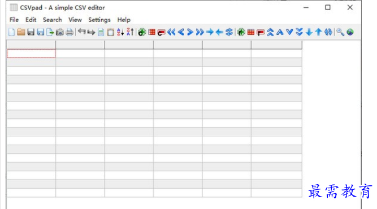The height and width of the screenshot is (209, 377).
Task: Export with the page and green arrow icon
Action: coord(50,32)
